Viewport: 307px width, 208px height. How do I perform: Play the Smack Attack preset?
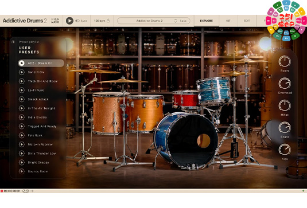(x=22, y=99)
